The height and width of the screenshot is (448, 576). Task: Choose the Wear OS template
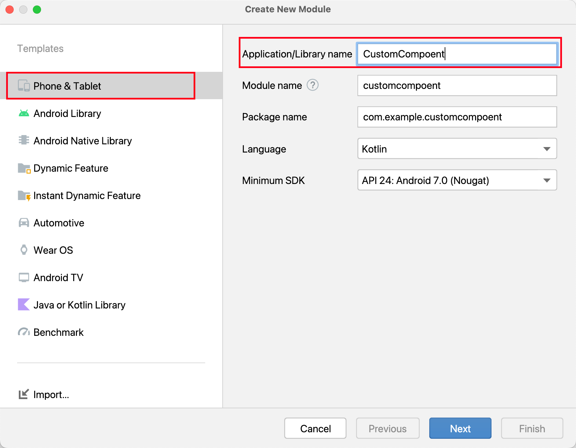tap(53, 250)
